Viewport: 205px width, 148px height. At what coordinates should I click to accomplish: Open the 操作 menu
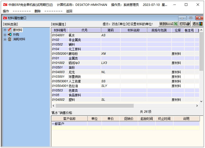coord(6,11)
